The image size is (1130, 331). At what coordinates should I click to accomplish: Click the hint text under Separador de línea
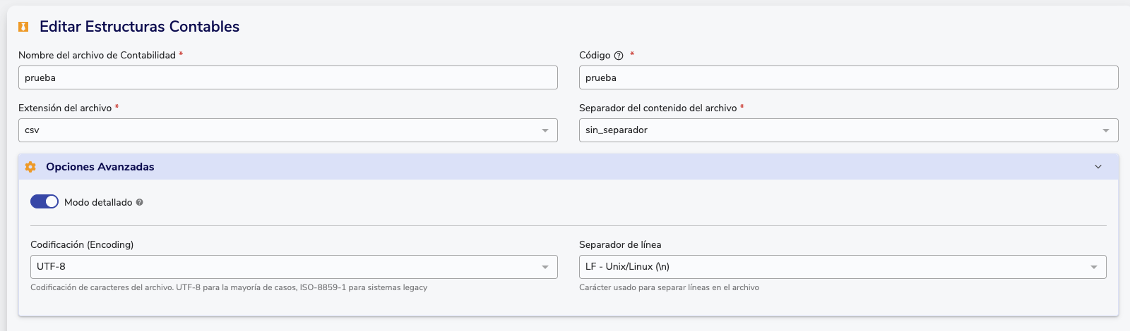pyautogui.click(x=669, y=287)
